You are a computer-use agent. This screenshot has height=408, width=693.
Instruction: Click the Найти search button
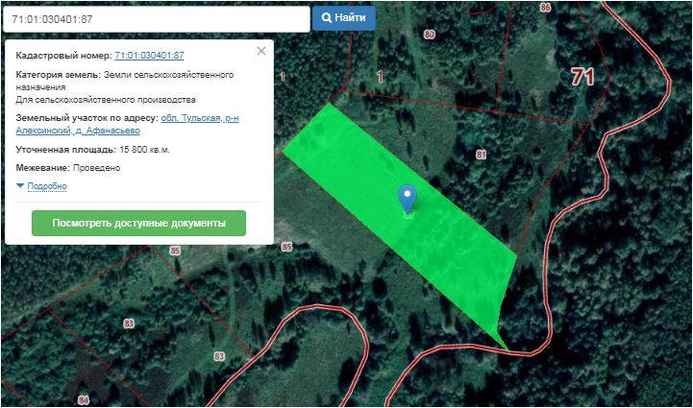344,18
